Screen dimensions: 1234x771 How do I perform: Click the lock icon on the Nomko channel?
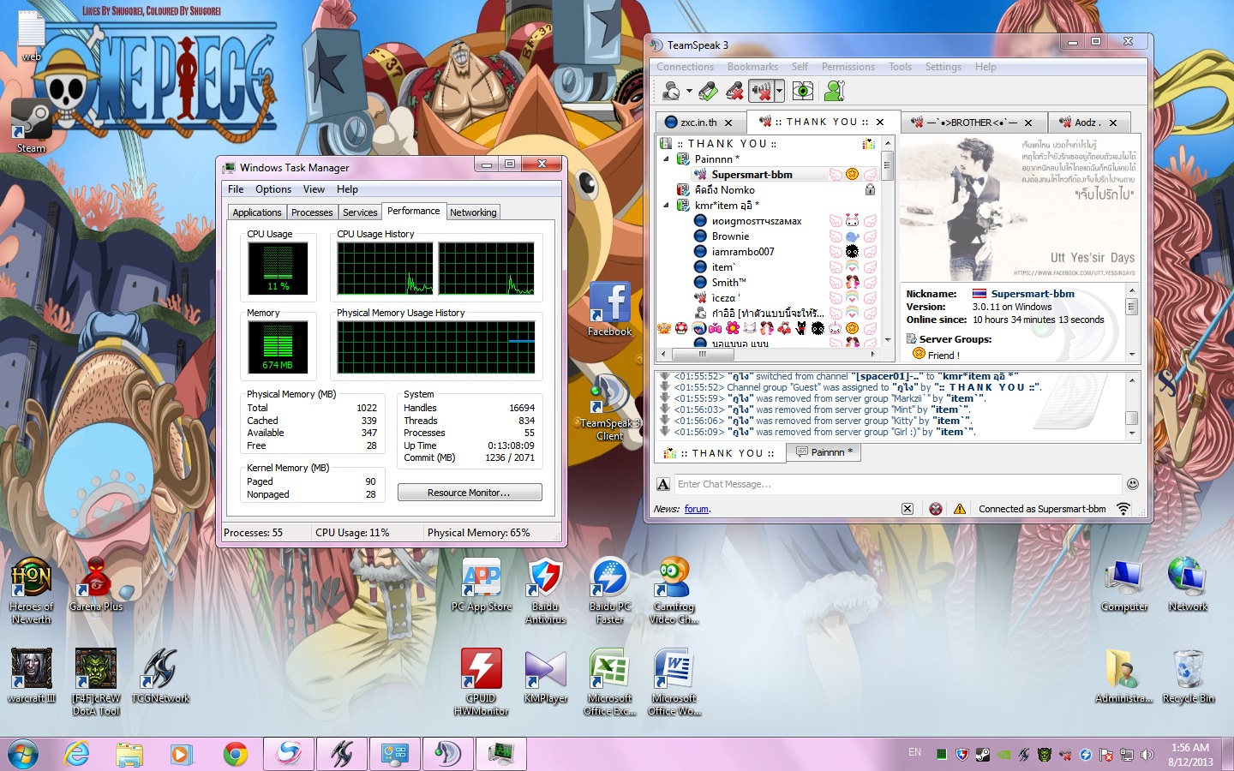click(870, 189)
